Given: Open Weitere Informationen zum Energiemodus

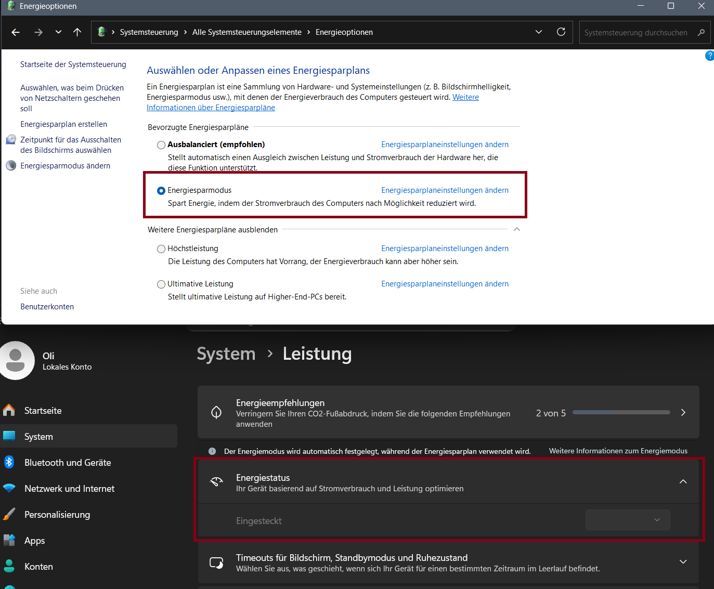Looking at the screenshot, I should pyautogui.click(x=618, y=451).
